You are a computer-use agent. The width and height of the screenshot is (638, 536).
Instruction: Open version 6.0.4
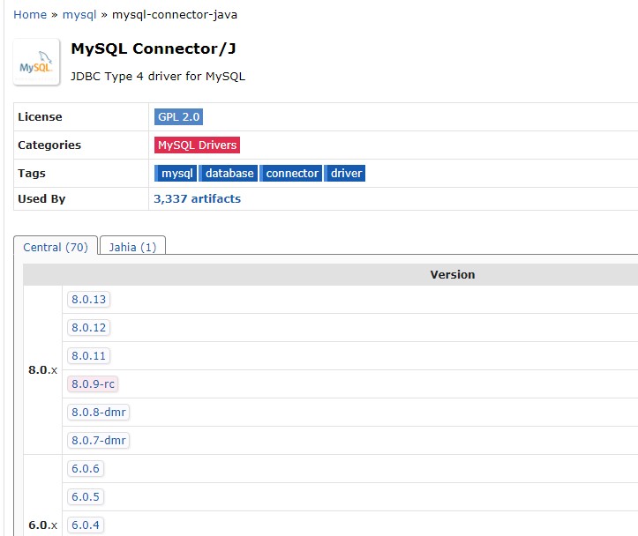click(86, 525)
